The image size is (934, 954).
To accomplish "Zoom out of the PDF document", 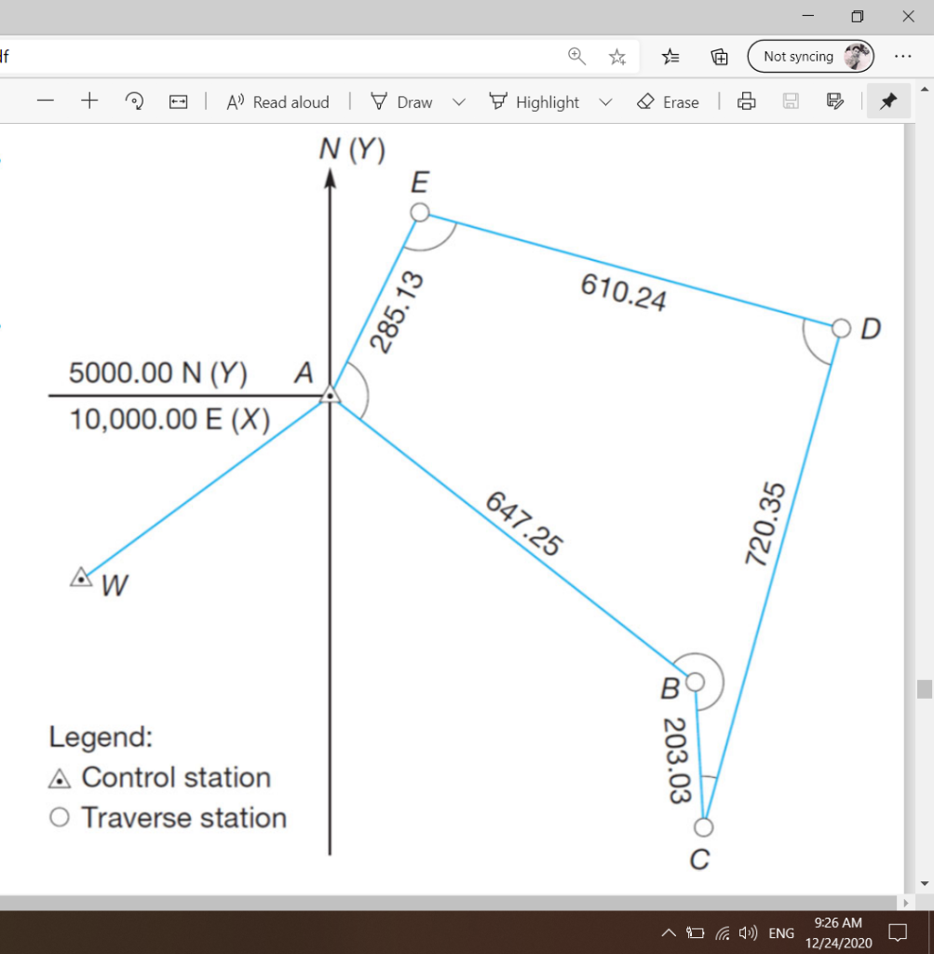I will [46, 102].
